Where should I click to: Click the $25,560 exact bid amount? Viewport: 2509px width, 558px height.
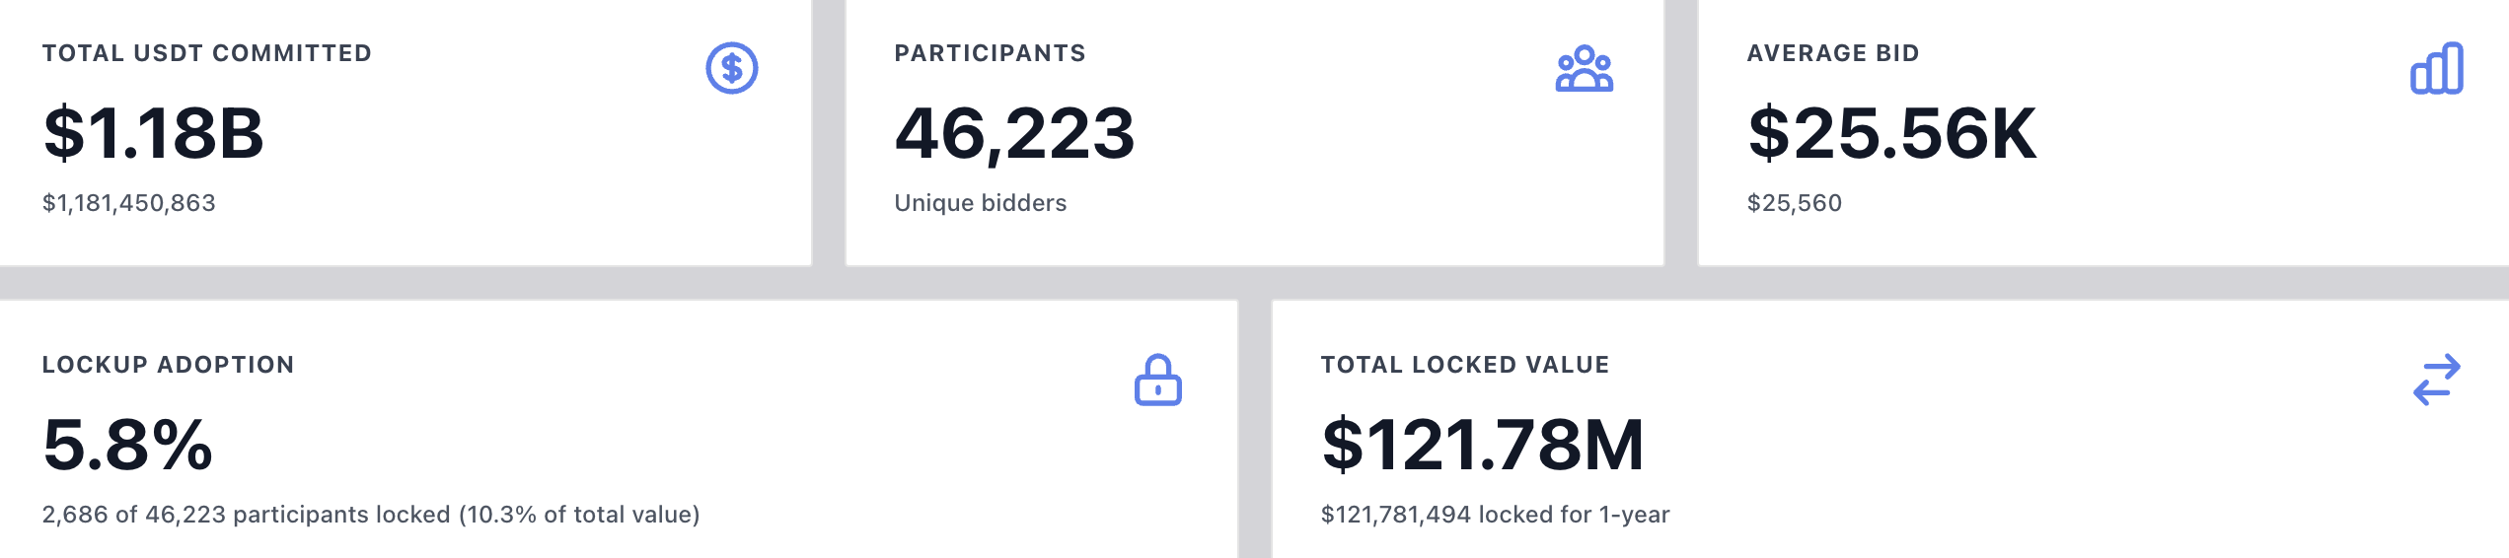tap(1794, 203)
